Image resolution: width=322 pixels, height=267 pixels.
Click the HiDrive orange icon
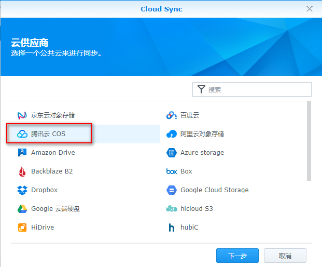[22, 228]
